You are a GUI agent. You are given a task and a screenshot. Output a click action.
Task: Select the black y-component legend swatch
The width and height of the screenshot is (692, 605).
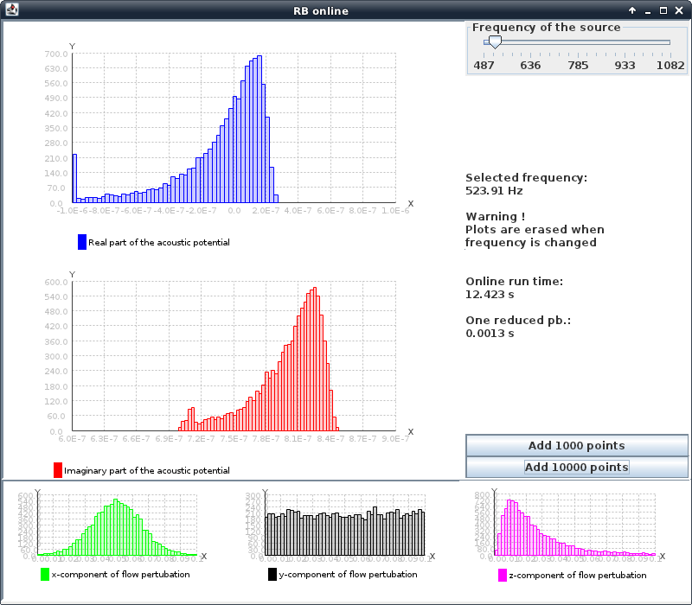pyautogui.click(x=272, y=575)
